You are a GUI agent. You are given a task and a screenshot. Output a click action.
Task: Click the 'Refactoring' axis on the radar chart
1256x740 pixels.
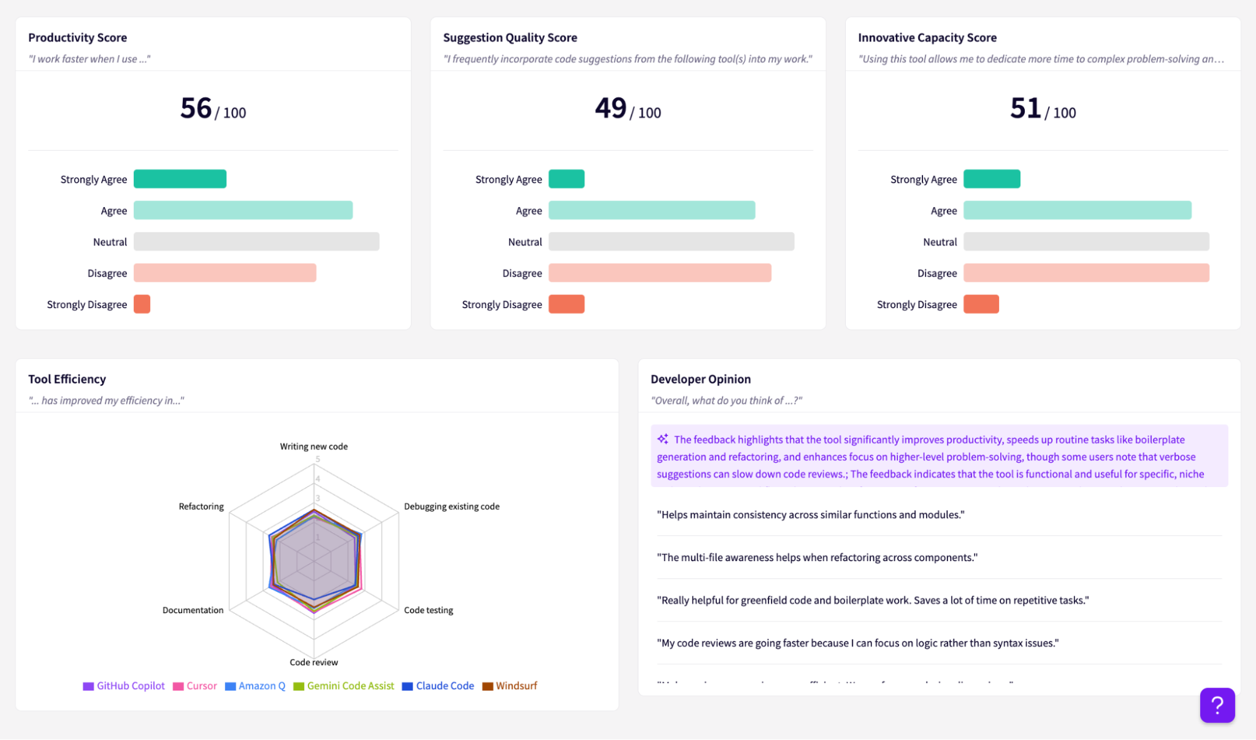tap(200, 506)
